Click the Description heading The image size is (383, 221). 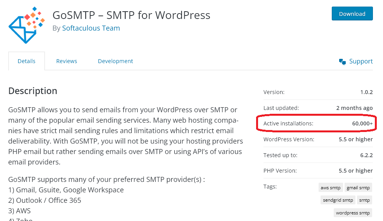[x=33, y=91]
